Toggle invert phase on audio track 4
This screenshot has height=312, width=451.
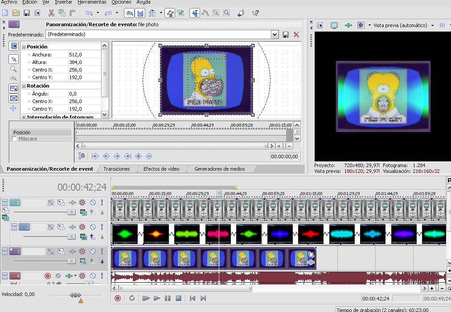point(58,276)
